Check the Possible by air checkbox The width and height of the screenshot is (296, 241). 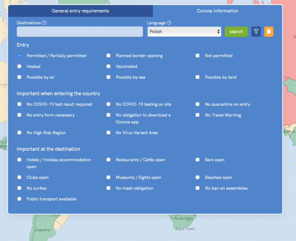pos(19,77)
